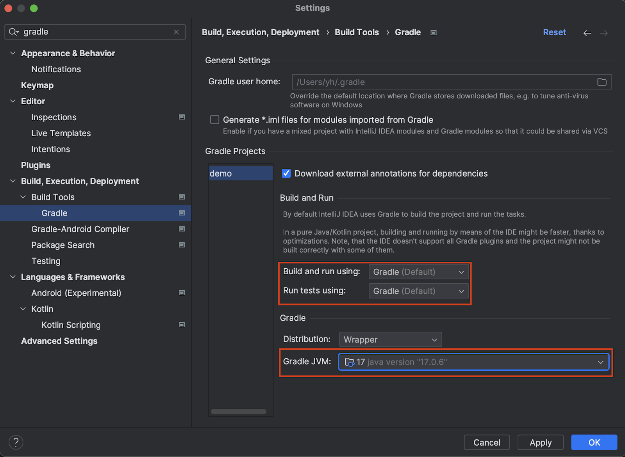Screen dimensions: 625x457
Task: Open the Gradle JVM dropdown
Action: point(474,362)
